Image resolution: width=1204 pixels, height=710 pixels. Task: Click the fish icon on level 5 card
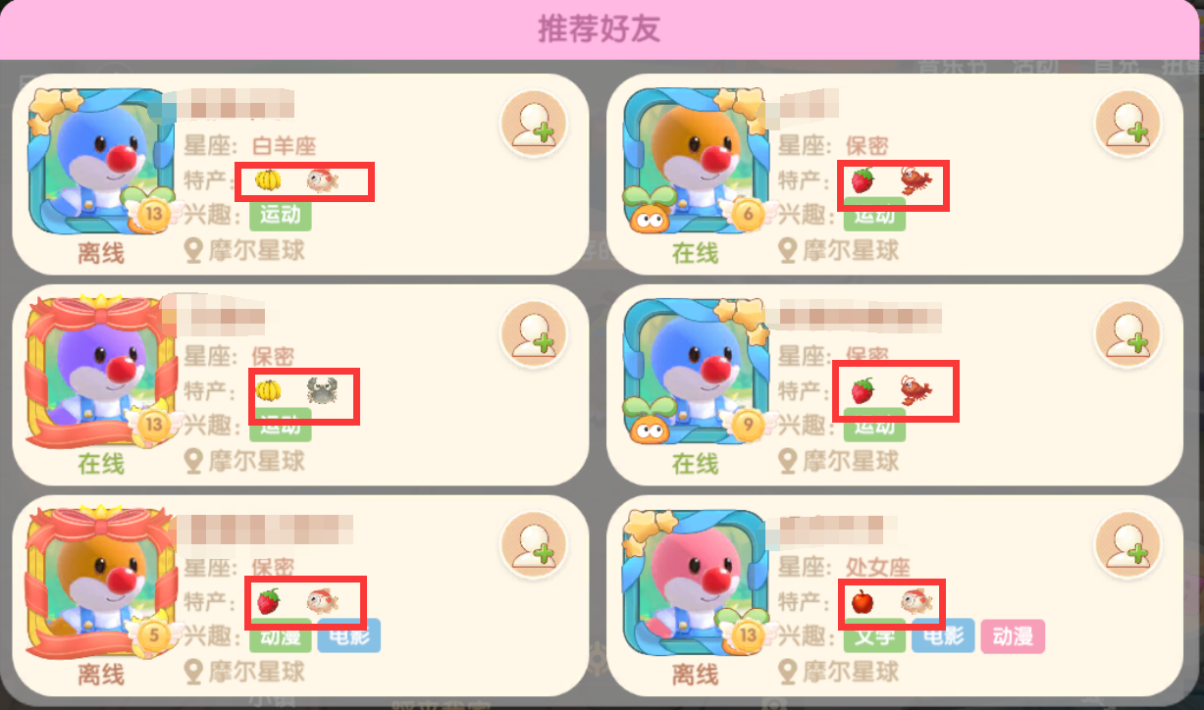(x=323, y=601)
